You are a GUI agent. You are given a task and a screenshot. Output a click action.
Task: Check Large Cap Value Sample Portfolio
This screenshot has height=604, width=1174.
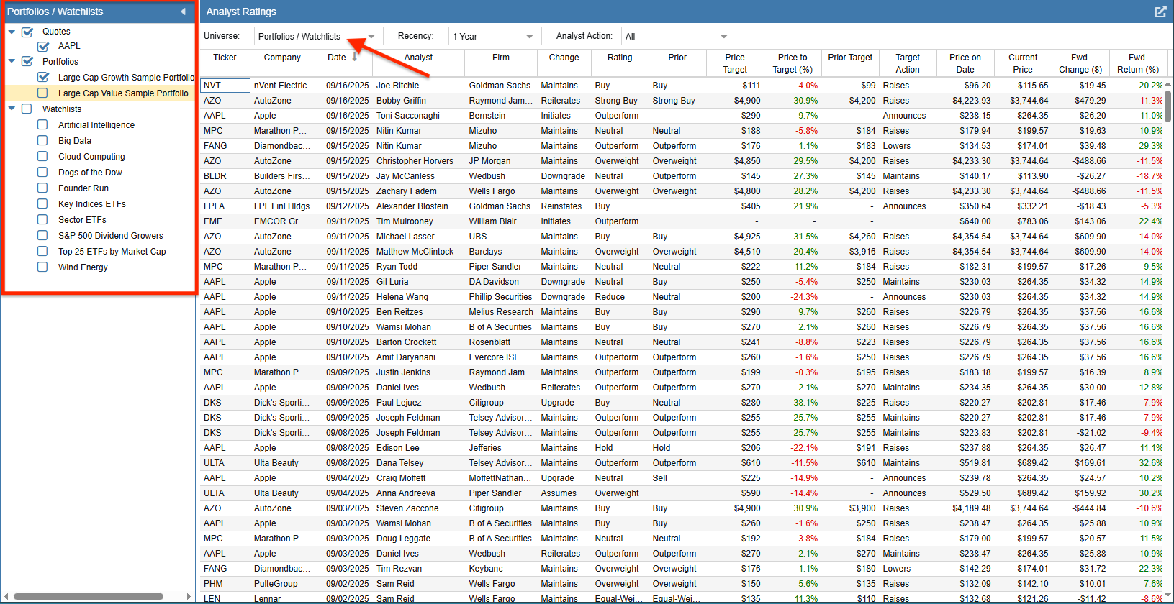42,93
